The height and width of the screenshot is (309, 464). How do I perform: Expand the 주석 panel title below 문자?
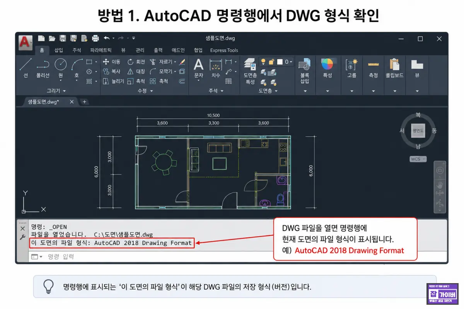(x=216, y=91)
